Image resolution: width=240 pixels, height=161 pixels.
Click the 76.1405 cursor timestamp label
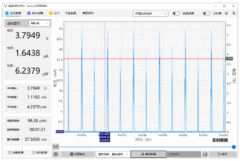pos(105,137)
